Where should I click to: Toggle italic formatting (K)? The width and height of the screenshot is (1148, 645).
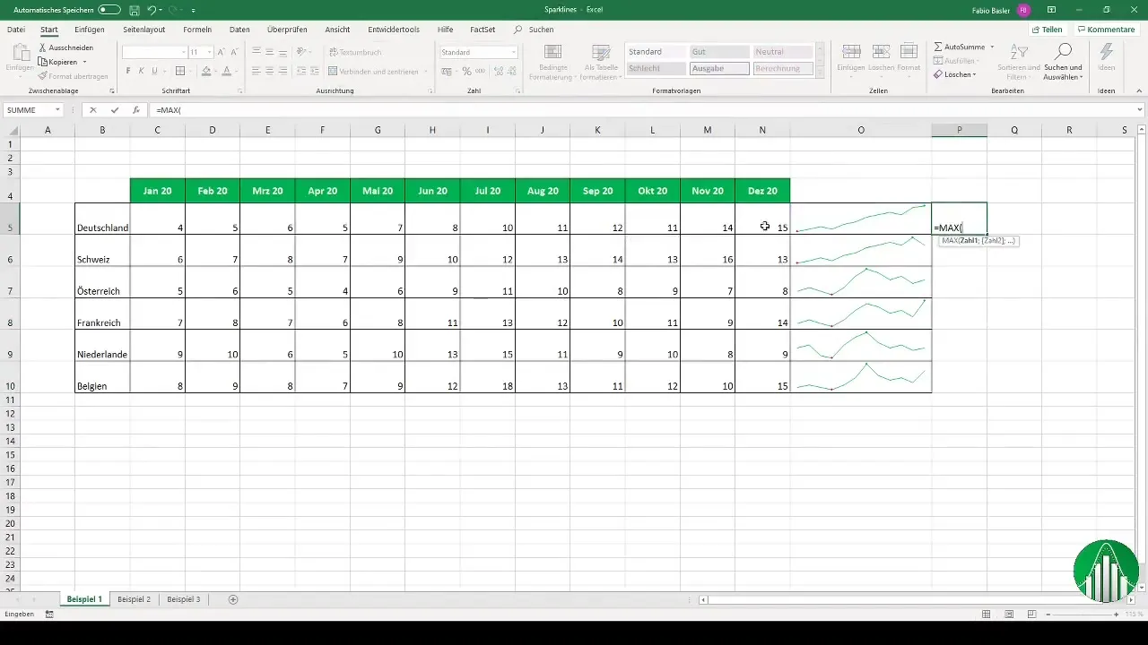click(x=142, y=71)
